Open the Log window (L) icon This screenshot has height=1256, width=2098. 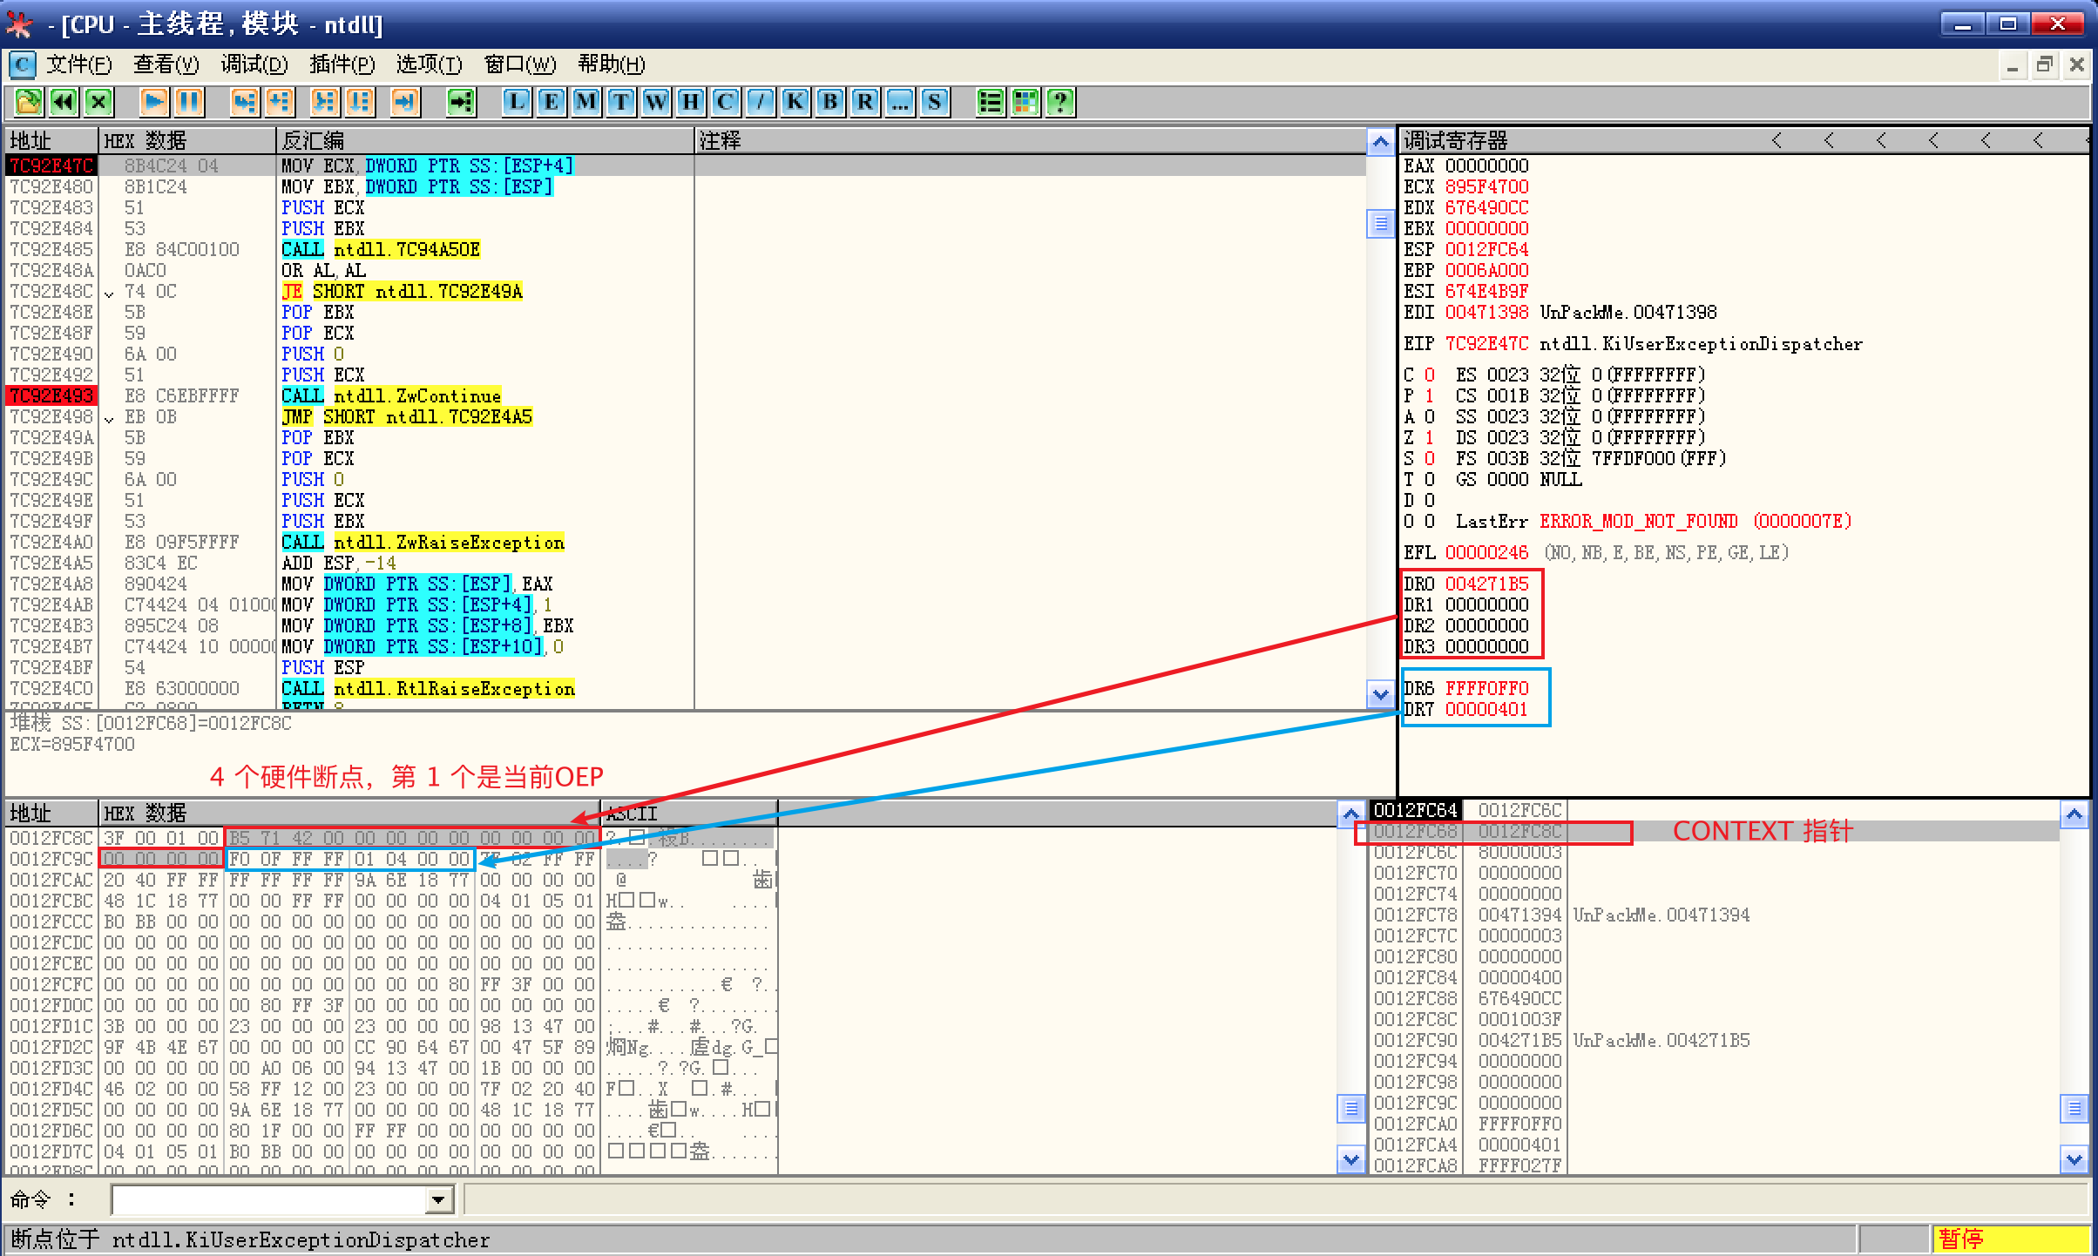517,102
